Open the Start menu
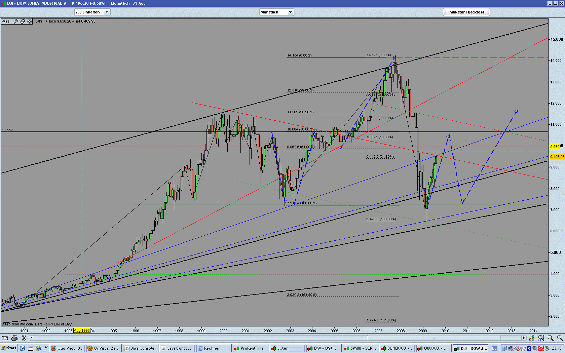 click(x=8, y=348)
